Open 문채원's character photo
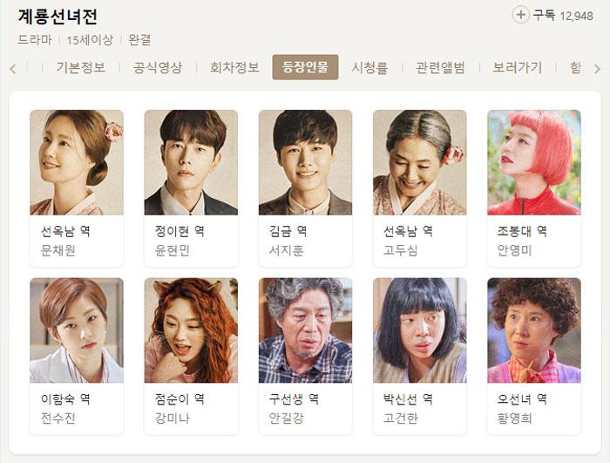This screenshot has height=463, width=610. pyautogui.click(x=77, y=162)
